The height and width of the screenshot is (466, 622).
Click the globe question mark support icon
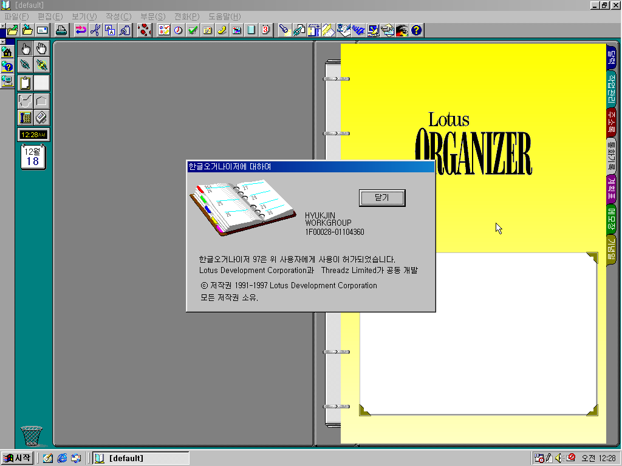[7, 67]
